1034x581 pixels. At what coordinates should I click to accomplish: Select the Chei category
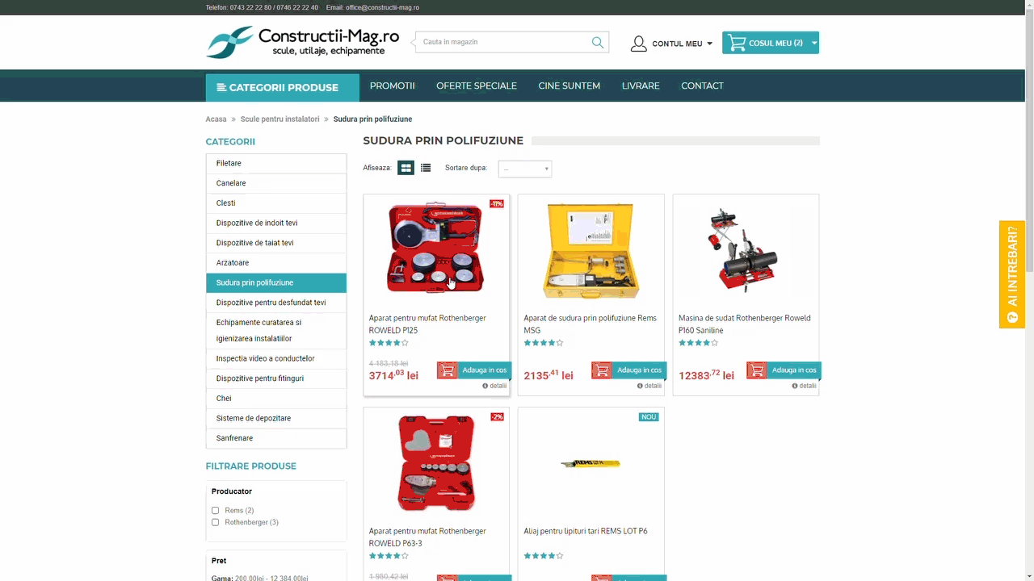pyautogui.click(x=276, y=399)
